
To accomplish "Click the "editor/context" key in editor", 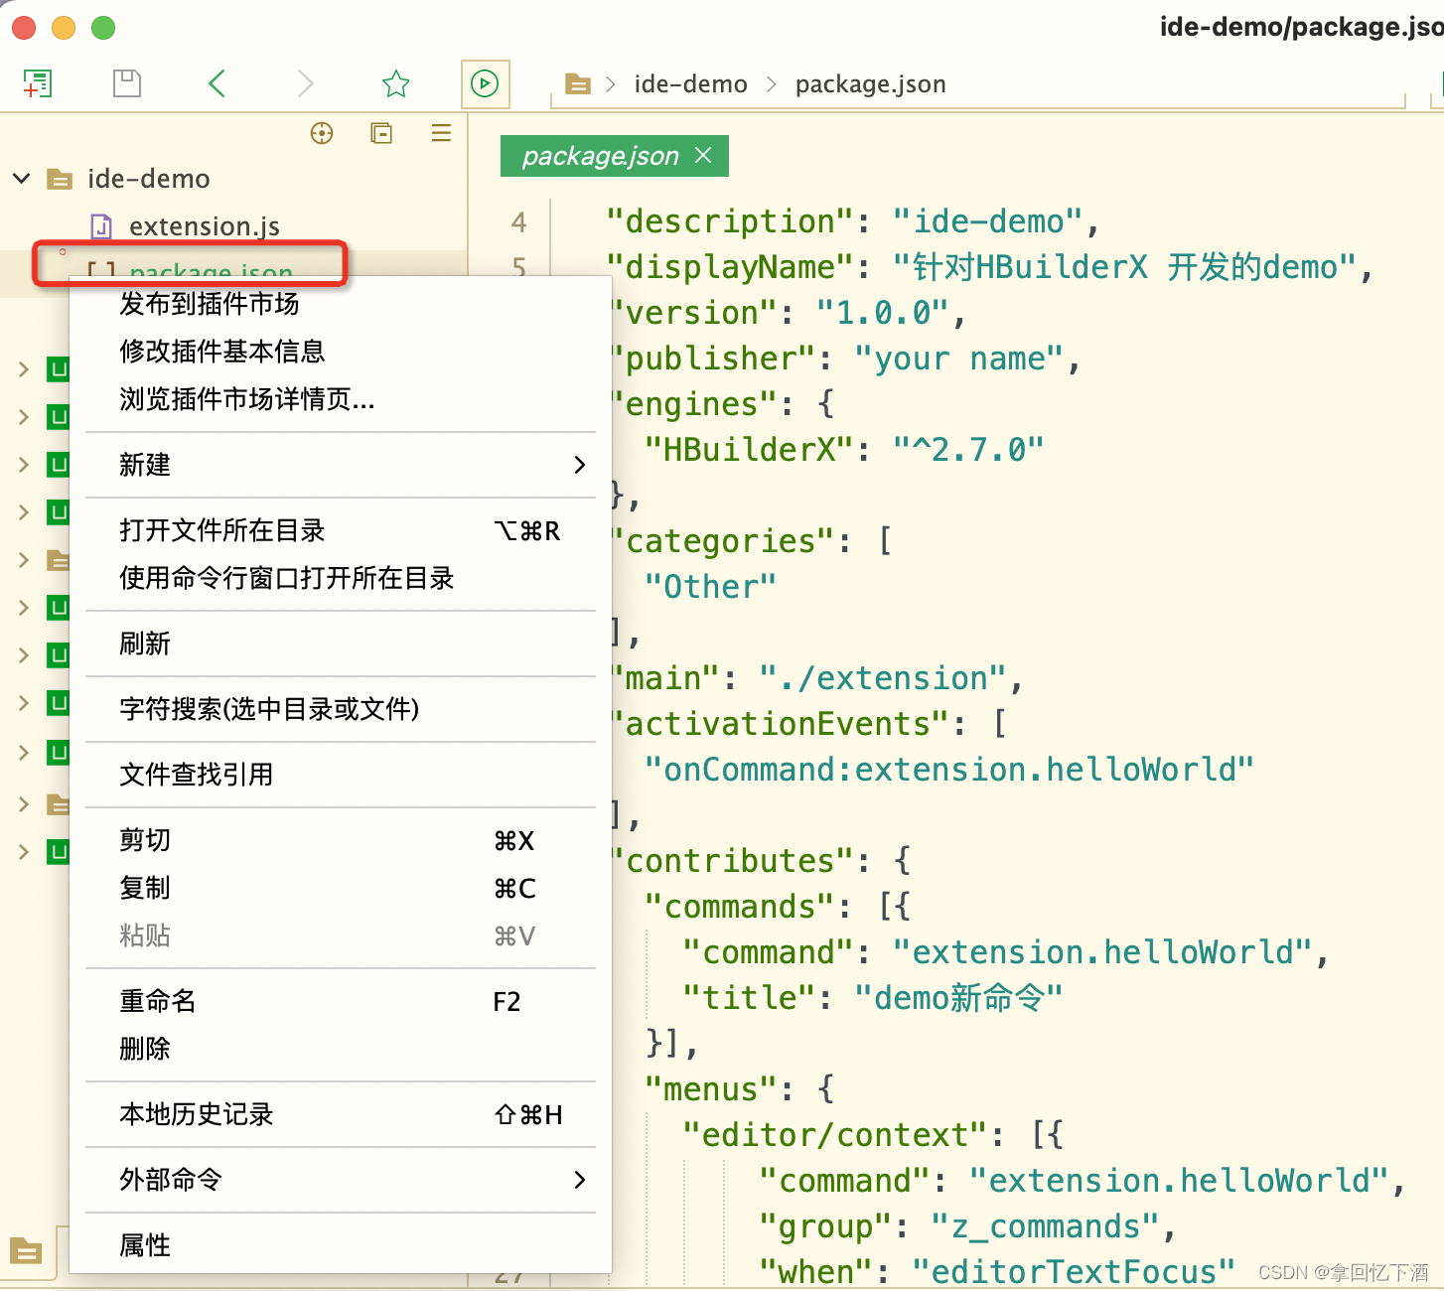I will (x=834, y=1135).
